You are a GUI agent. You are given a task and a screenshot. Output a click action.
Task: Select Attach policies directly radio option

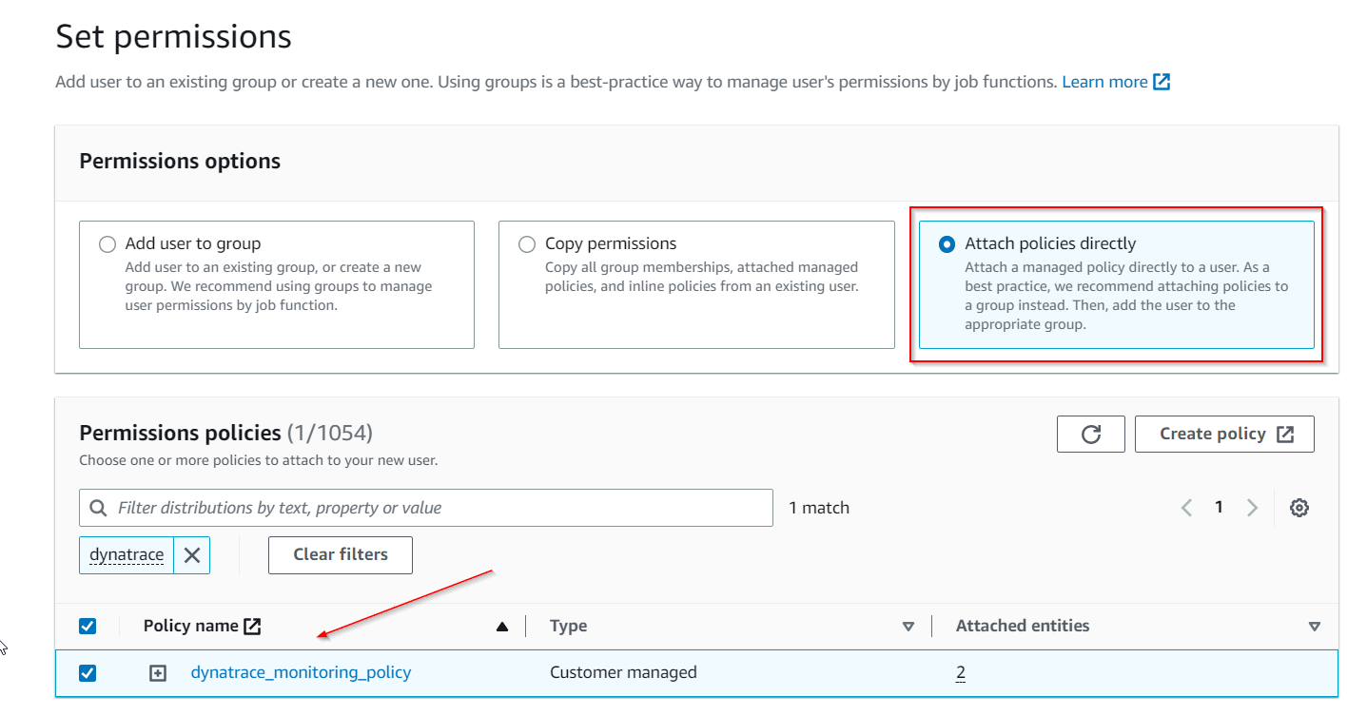pos(947,244)
